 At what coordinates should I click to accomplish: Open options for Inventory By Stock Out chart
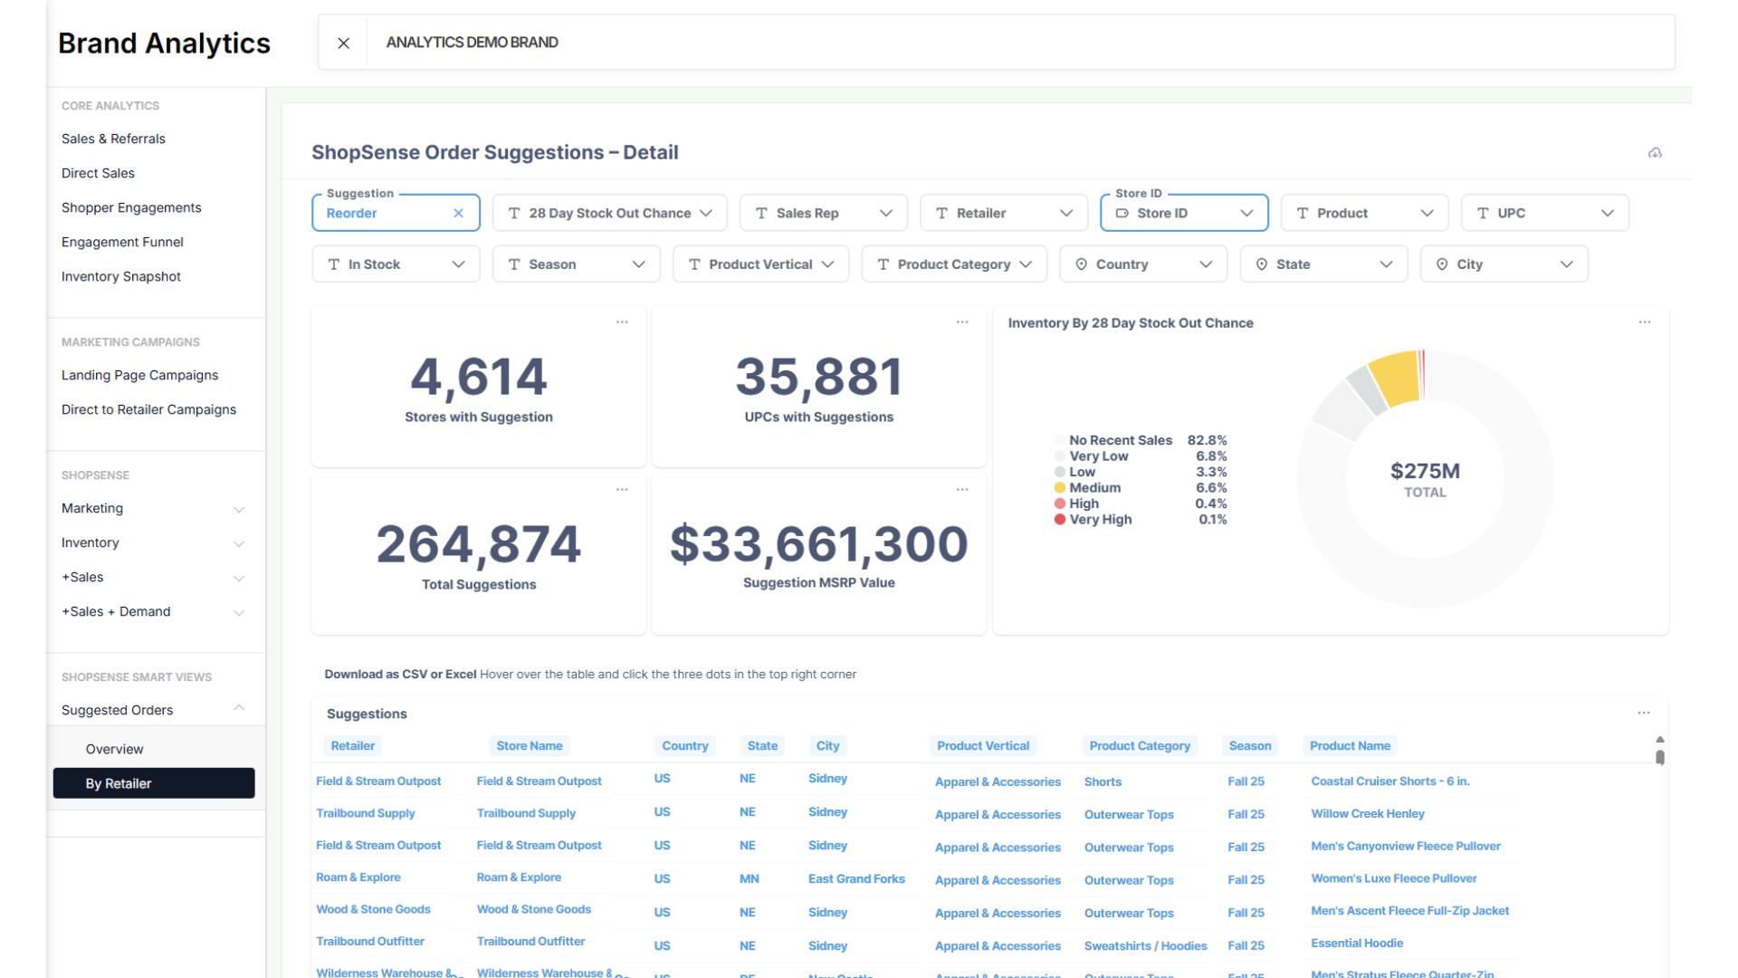pyautogui.click(x=1645, y=322)
